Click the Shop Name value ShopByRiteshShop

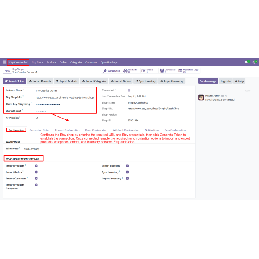tap(138, 102)
